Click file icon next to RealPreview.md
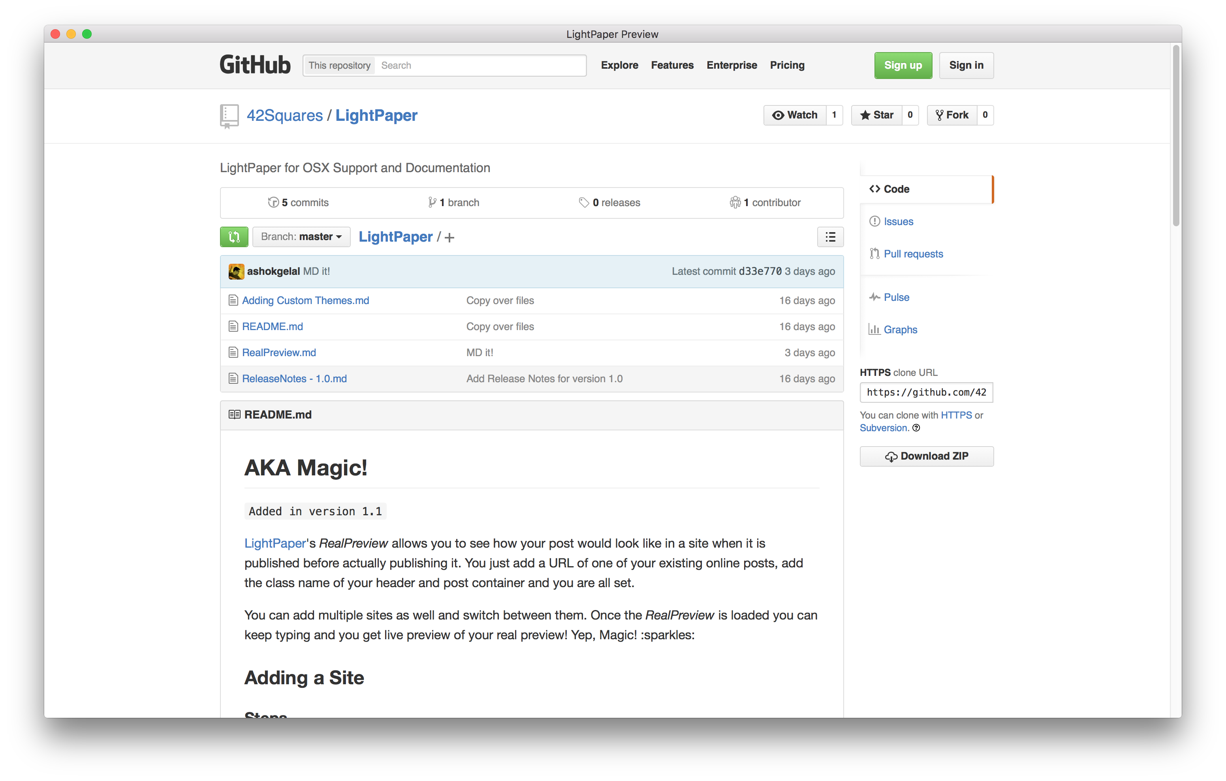 (233, 352)
